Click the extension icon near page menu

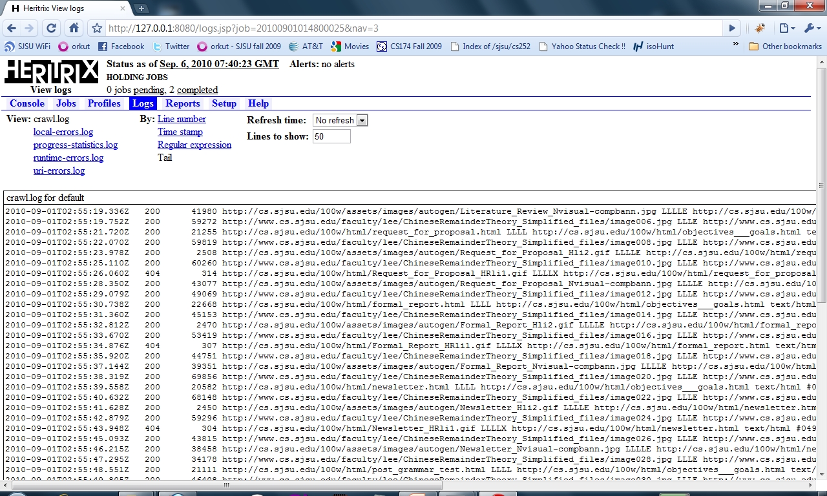(x=760, y=28)
